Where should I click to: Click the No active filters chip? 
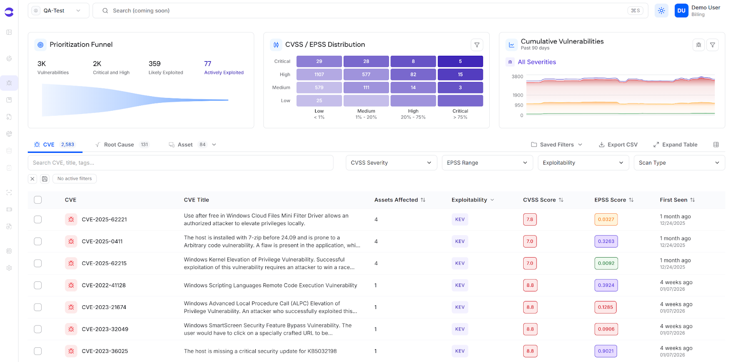coord(75,179)
